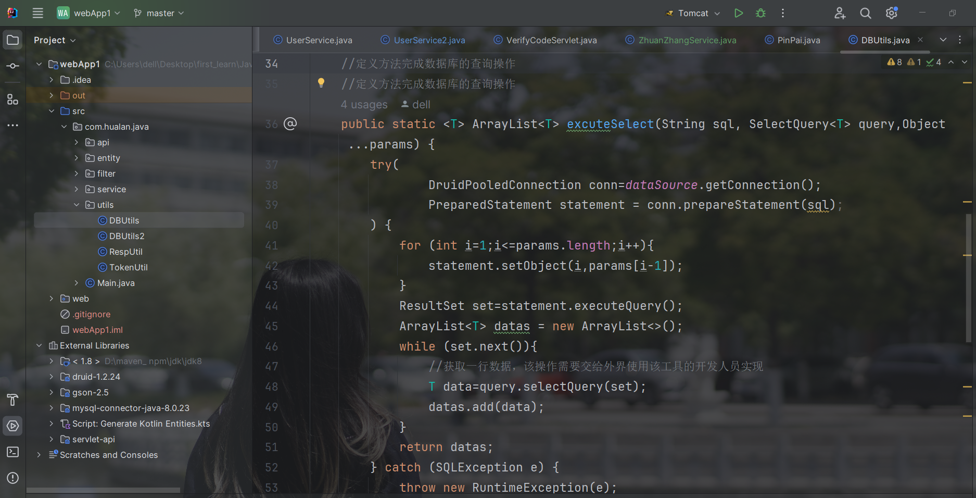Switch to VerifyCodeServlet.java tab
This screenshot has width=976, height=498.
click(545, 40)
